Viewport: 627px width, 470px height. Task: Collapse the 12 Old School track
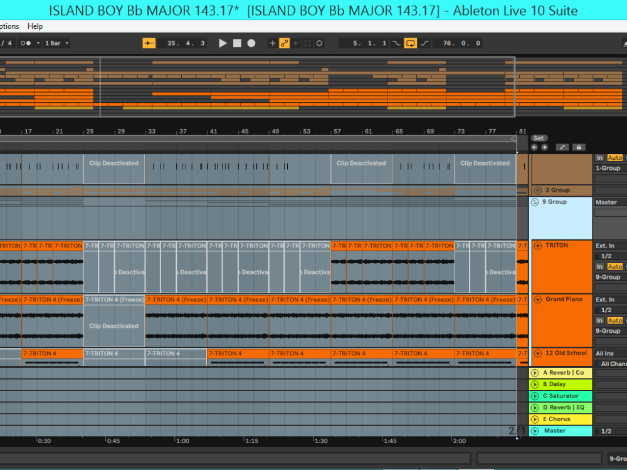(538, 353)
